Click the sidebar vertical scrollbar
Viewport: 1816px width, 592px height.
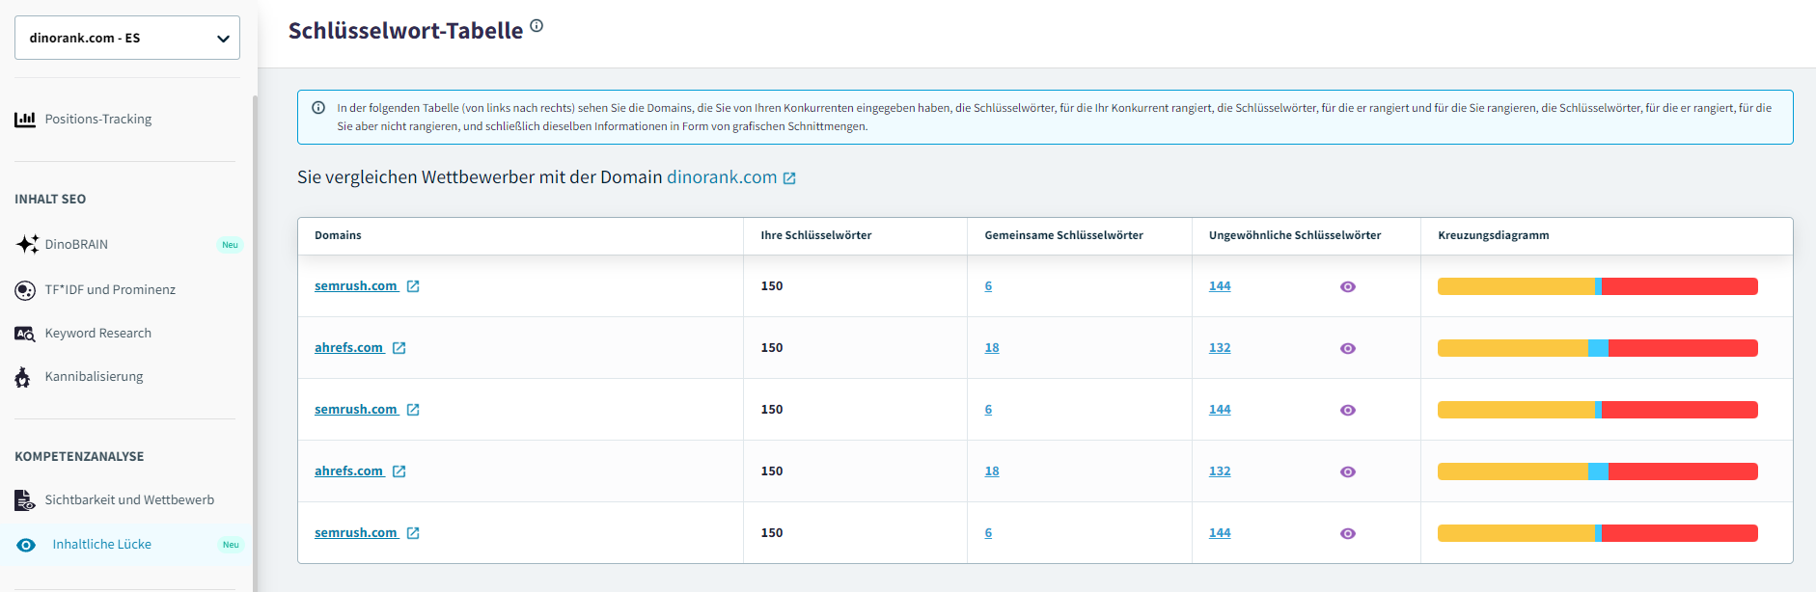(x=255, y=337)
